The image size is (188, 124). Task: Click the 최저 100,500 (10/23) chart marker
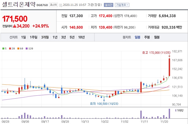pyautogui.click(x=104, y=103)
